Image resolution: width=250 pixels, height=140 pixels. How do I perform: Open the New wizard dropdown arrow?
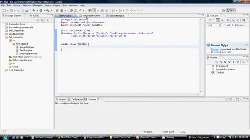click(x=8, y=10)
